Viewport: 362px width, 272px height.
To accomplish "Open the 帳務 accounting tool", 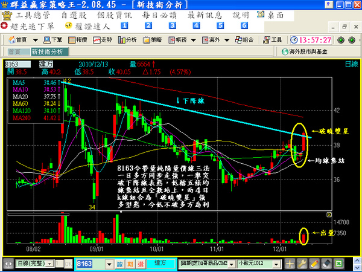I will point(177,40).
